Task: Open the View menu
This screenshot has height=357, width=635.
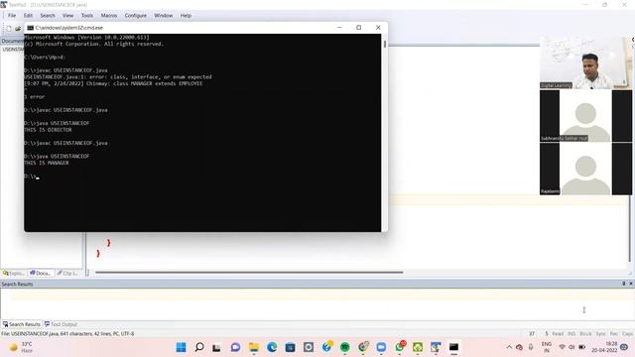Action: [67, 16]
